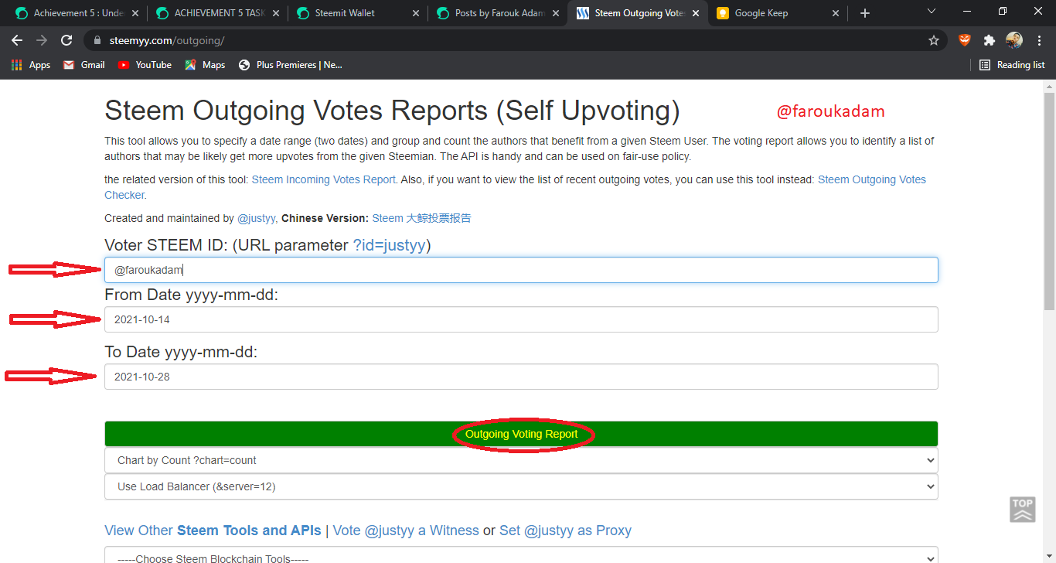Open the Extensions puzzle icon

click(x=989, y=40)
